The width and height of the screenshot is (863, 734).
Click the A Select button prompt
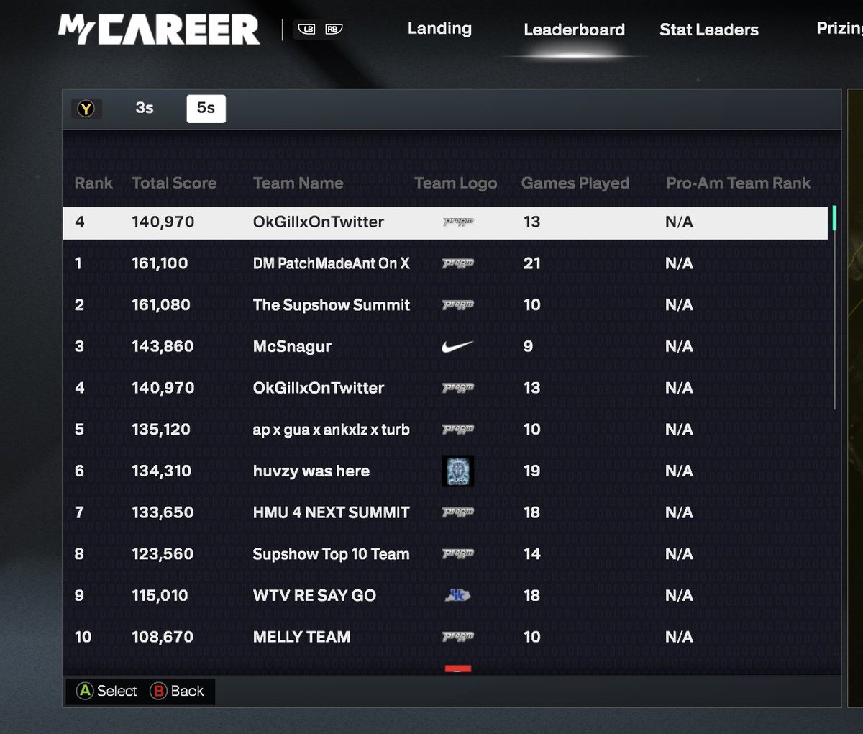point(106,691)
